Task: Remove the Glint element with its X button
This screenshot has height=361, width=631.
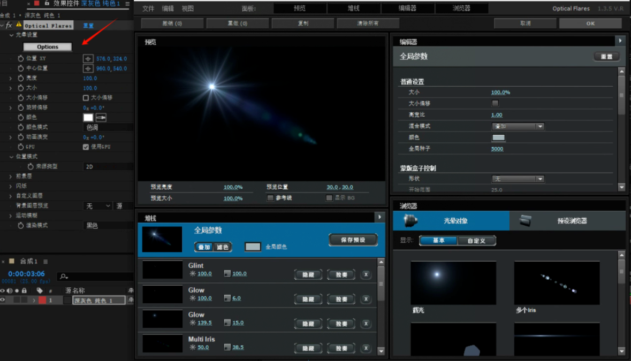Action: pos(366,275)
